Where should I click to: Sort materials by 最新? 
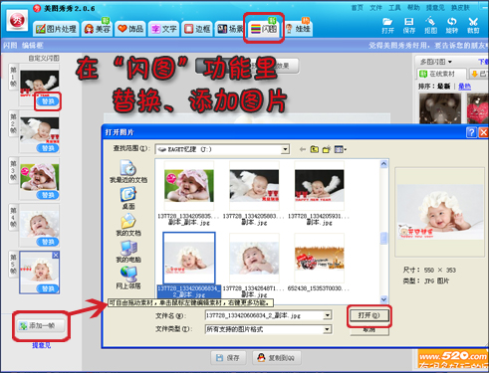tap(443, 87)
